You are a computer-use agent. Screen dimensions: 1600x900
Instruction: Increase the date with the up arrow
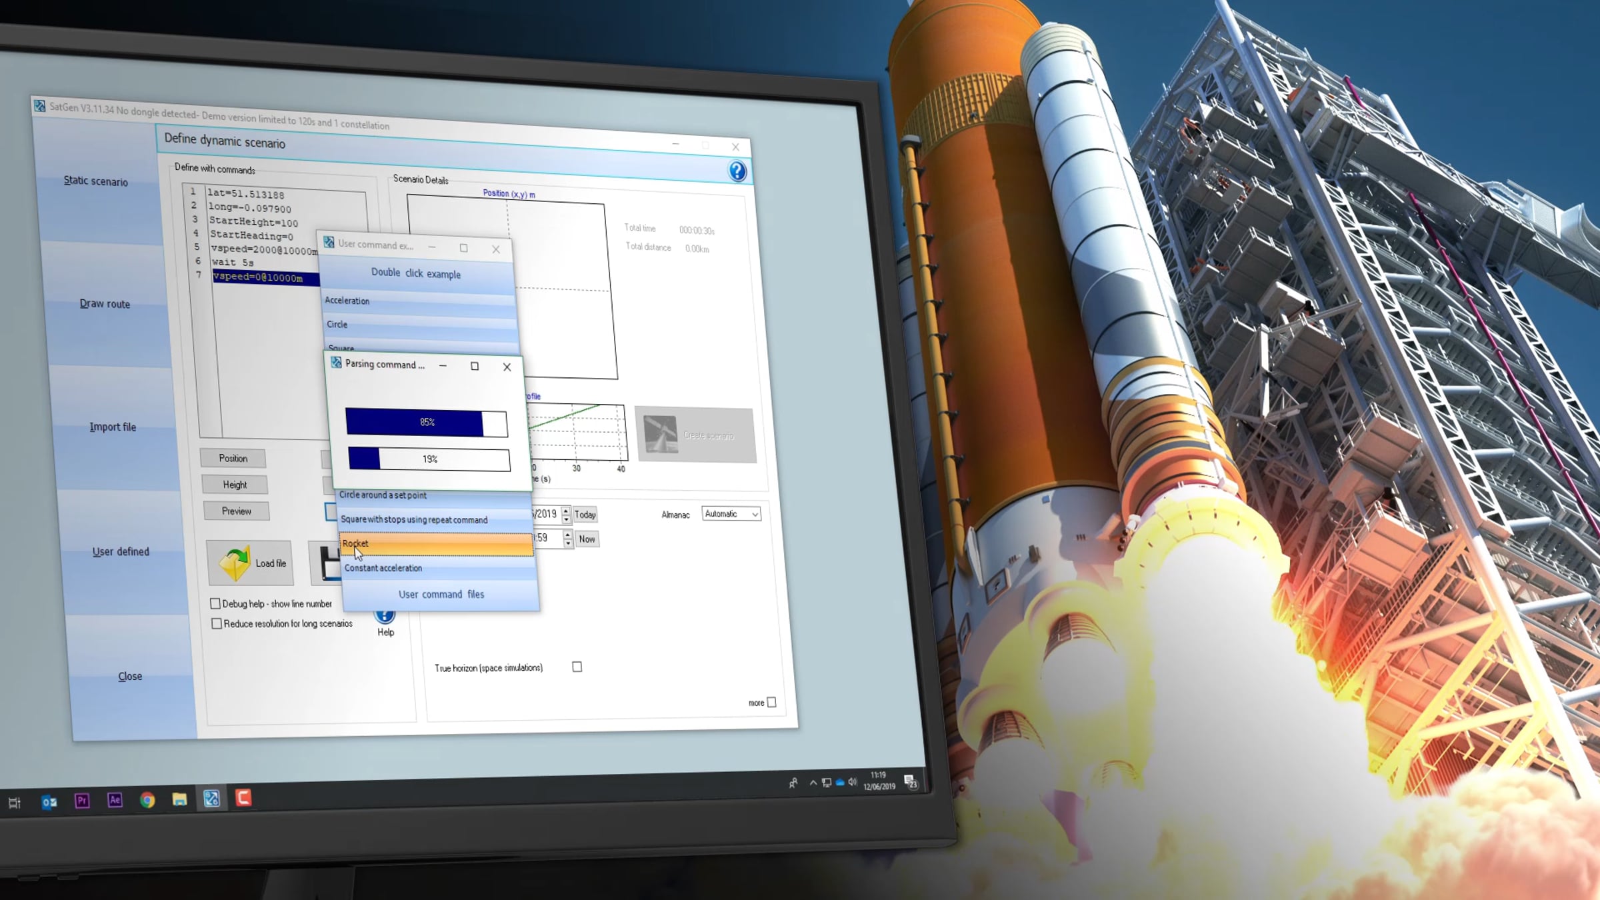click(566, 511)
